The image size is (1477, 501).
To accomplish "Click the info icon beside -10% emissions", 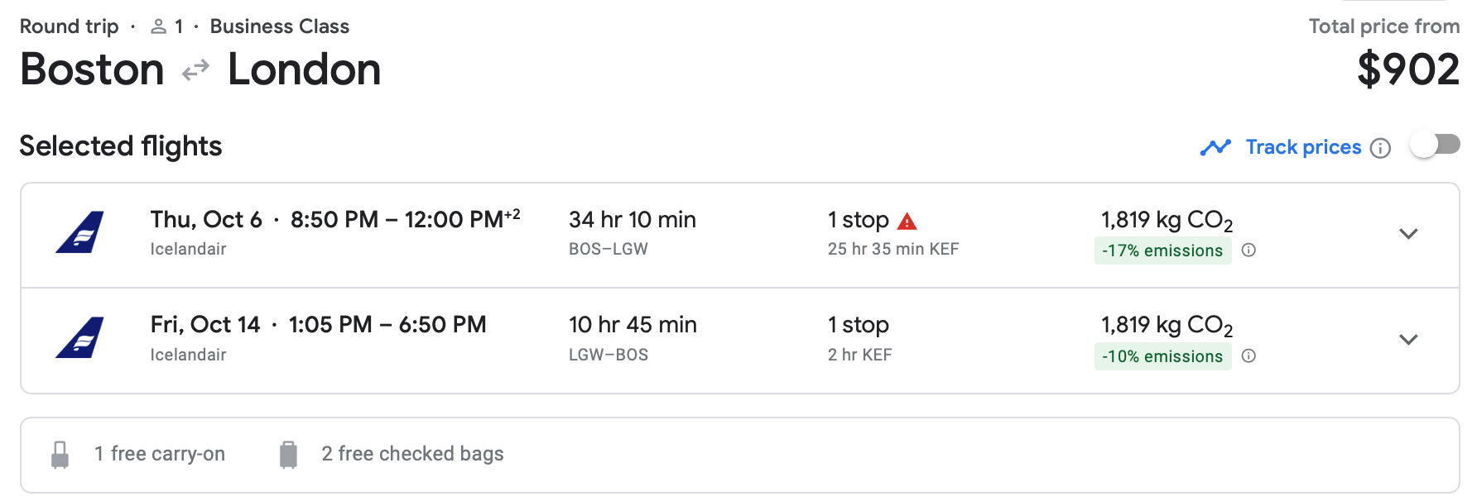I will pyautogui.click(x=1249, y=356).
